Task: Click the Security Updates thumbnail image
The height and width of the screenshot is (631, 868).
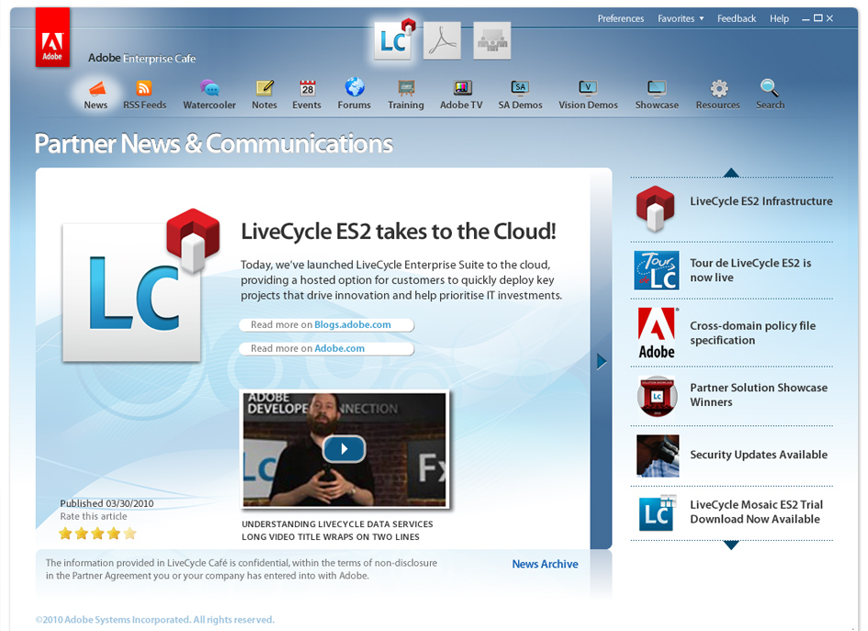Action: (658, 456)
